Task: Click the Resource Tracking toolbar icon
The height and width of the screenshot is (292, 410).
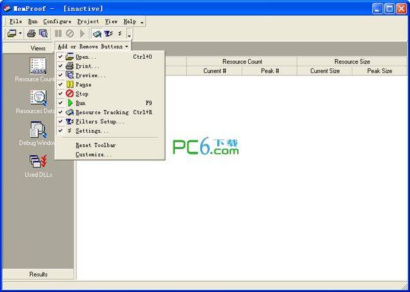Action: click(97, 34)
